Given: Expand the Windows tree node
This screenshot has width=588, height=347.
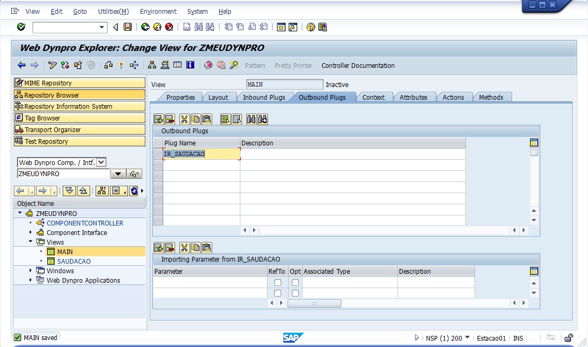Looking at the screenshot, I should click(x=31, y=271).
